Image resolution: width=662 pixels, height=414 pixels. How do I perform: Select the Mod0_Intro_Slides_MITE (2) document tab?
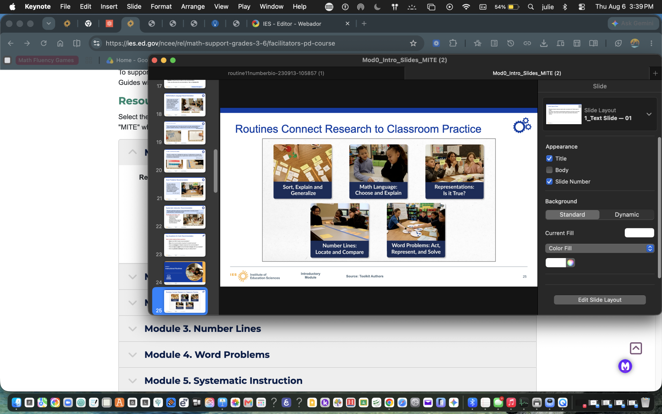(527, 73)
